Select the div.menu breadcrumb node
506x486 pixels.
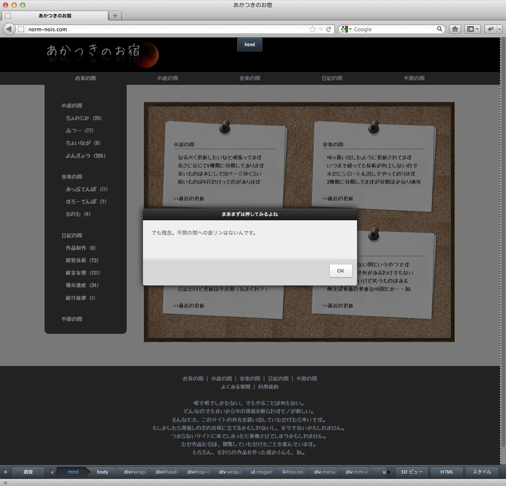point(324,472)
